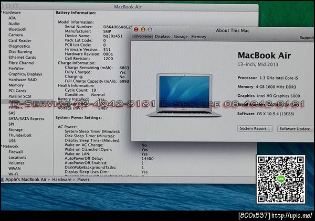
Task: Select Fibre Channel in the sidebar
Action: 22,63
